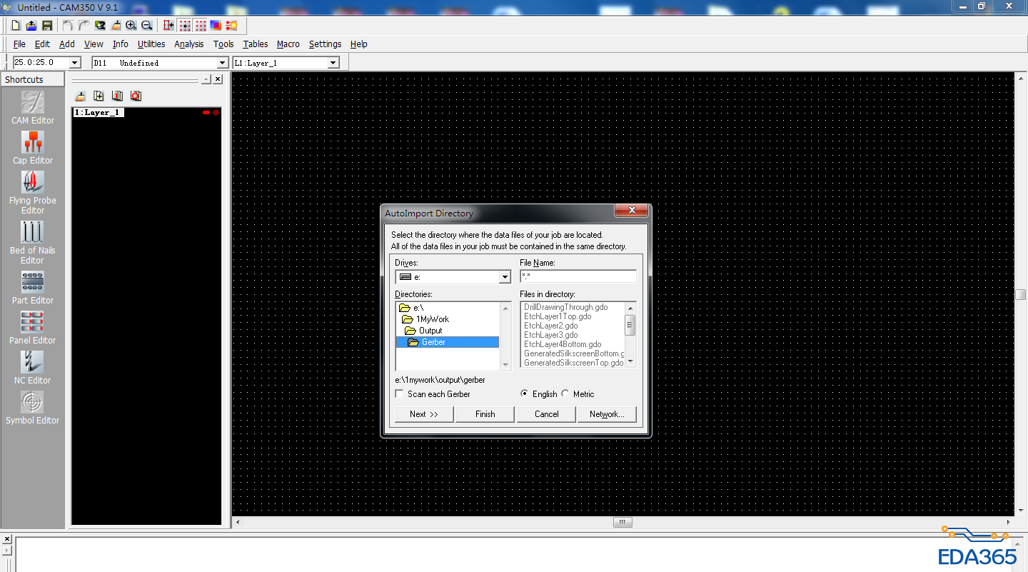The height and width of the screenshot is (572, 1028).
Task: Open the Utilities menu
Action: (x=151, y=44)
